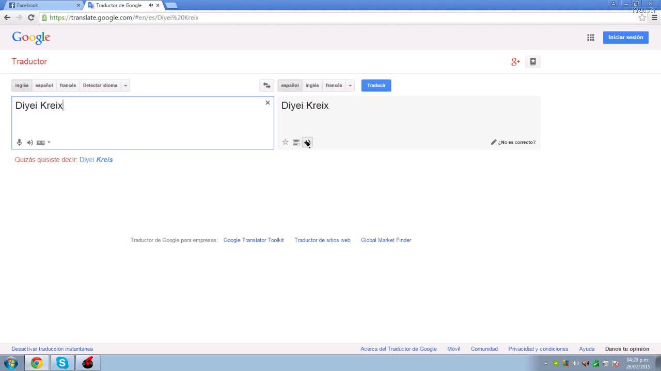Screen dimensions: 661x371
Task: Open Chrome from the taskbar
Action: coord(36,363)
